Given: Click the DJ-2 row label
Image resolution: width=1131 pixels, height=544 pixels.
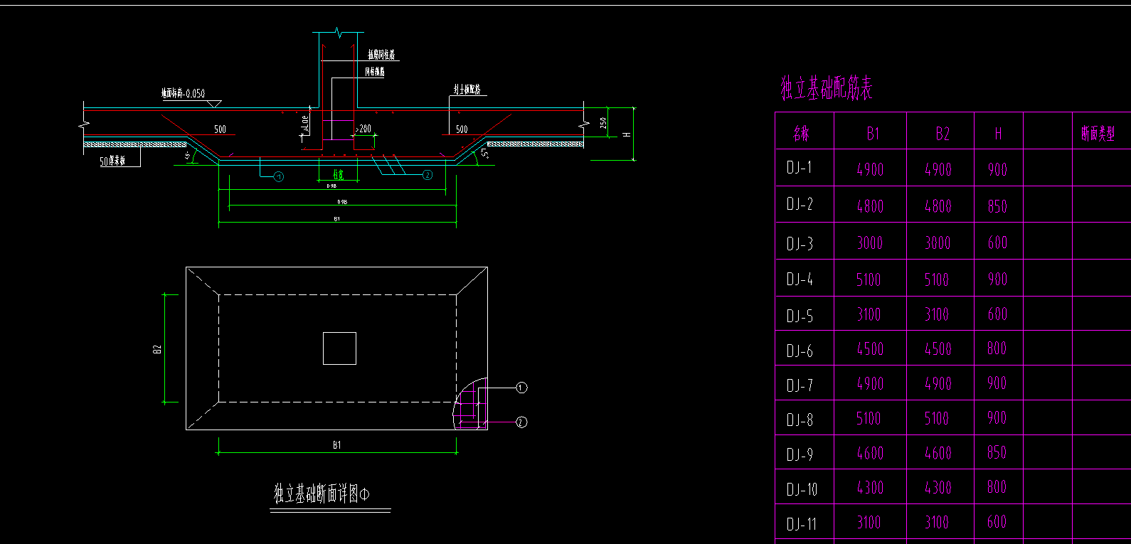Looking at the screenshot, I should coord(800,204).
